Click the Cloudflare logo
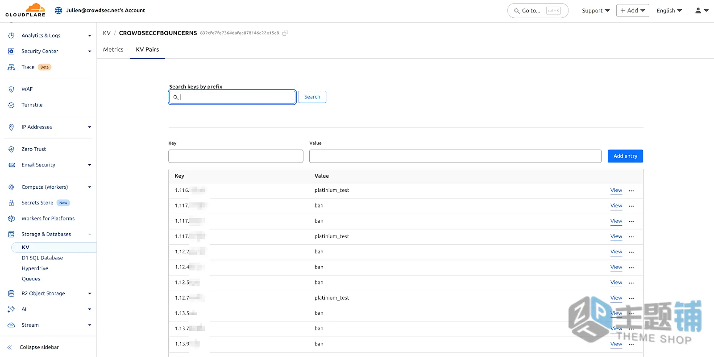The image size is (714, 357). (x=25, y=10)
